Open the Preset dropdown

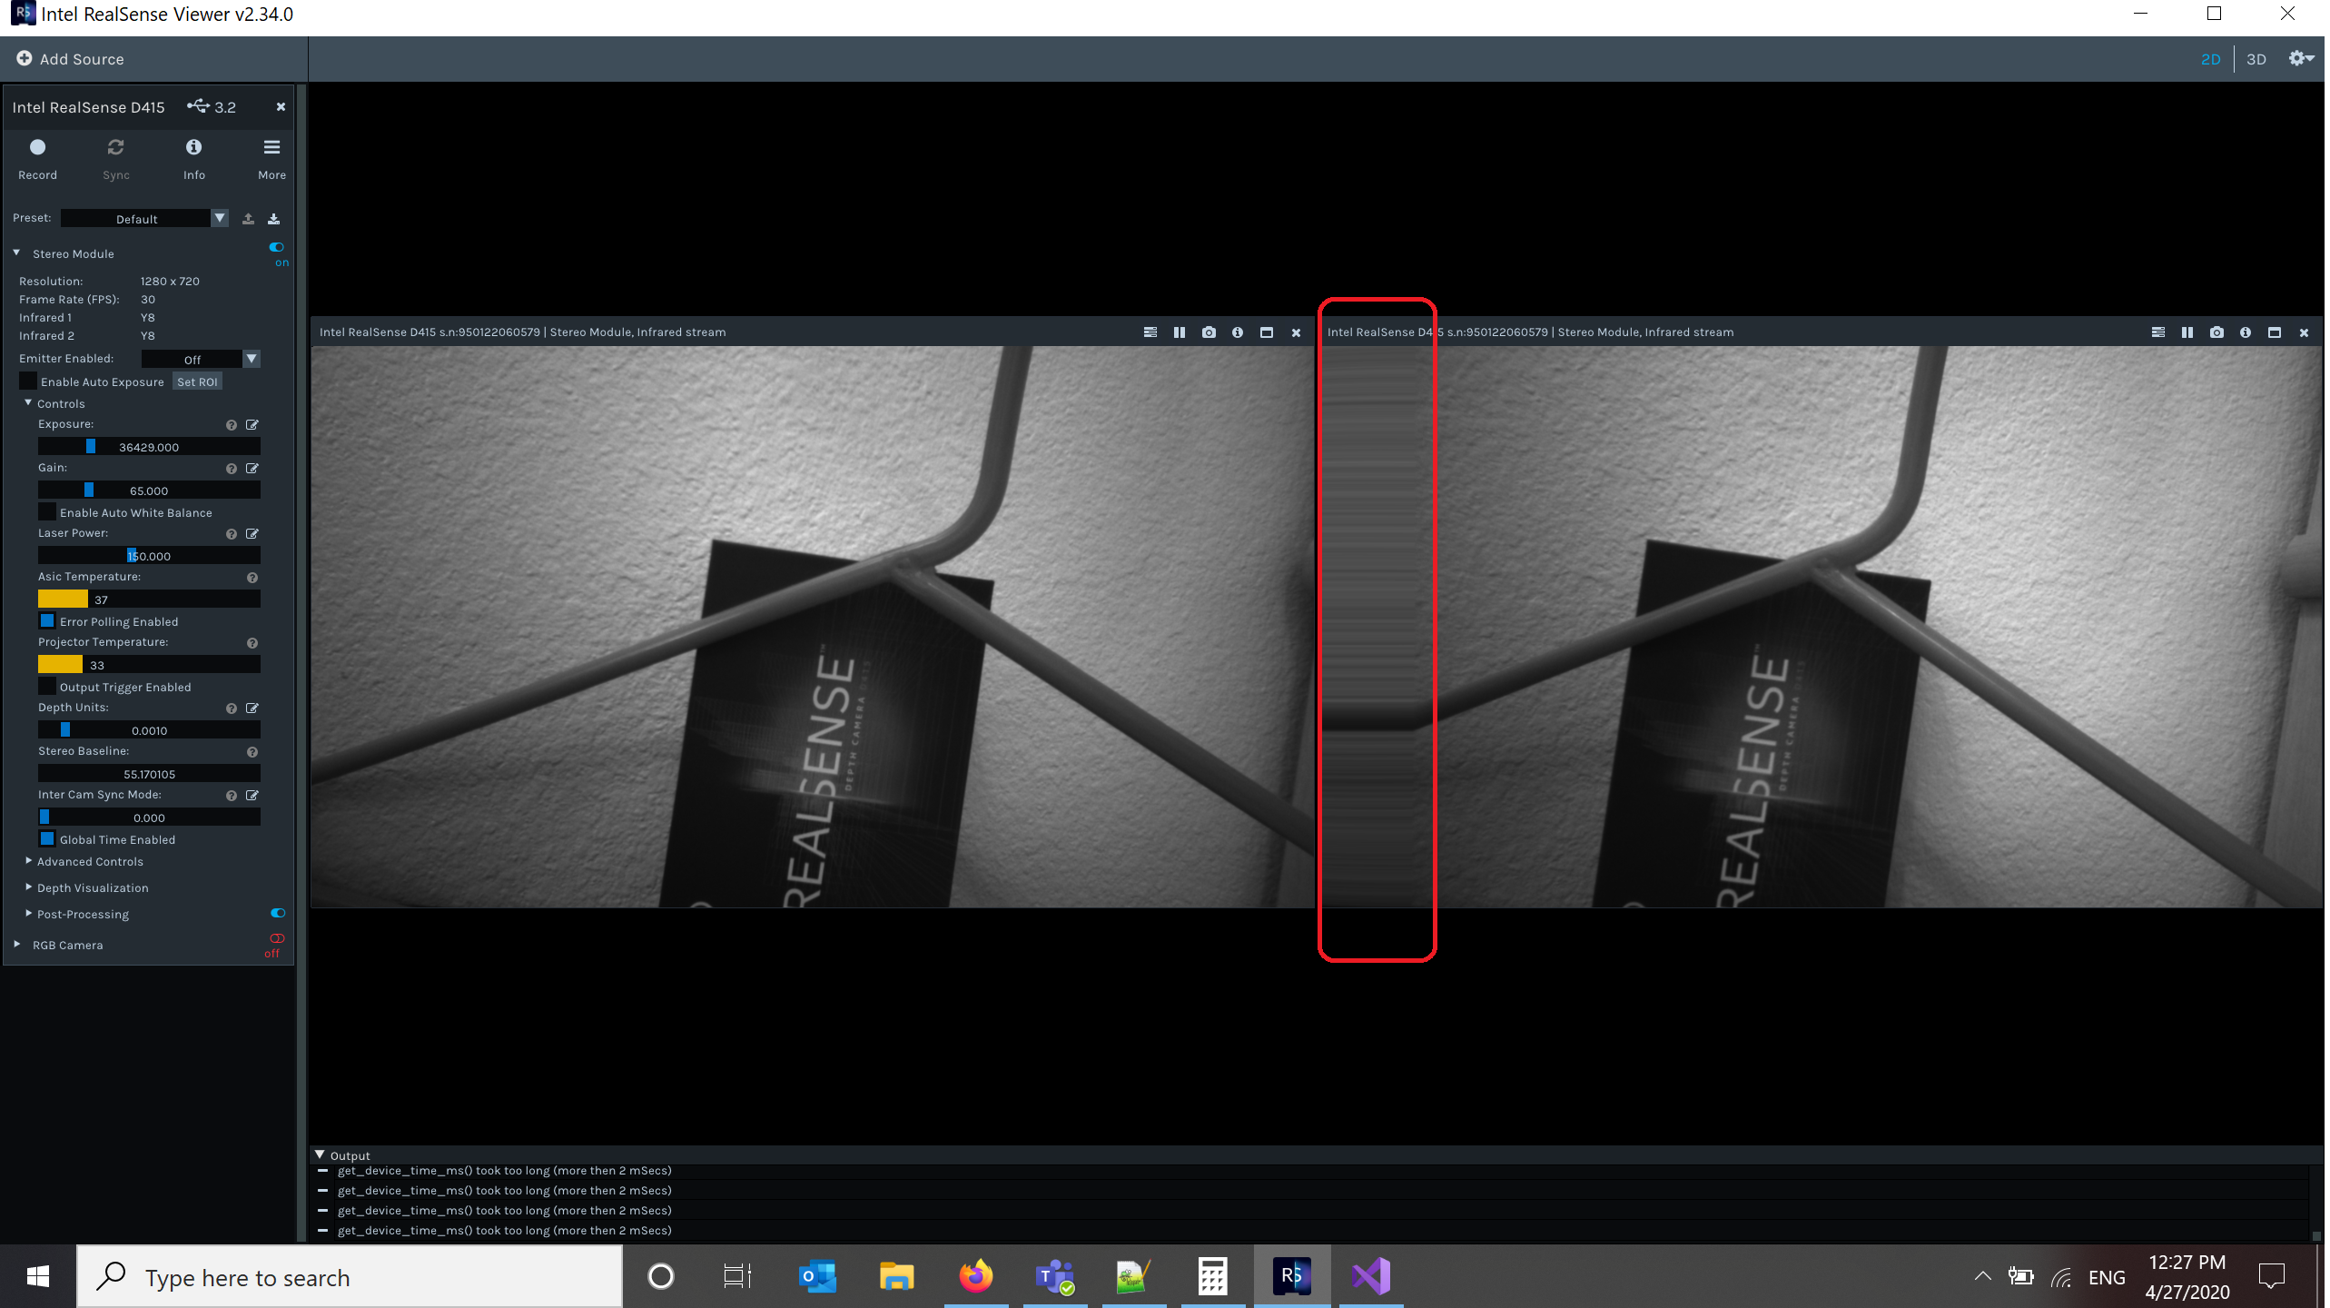coord(220,218)
